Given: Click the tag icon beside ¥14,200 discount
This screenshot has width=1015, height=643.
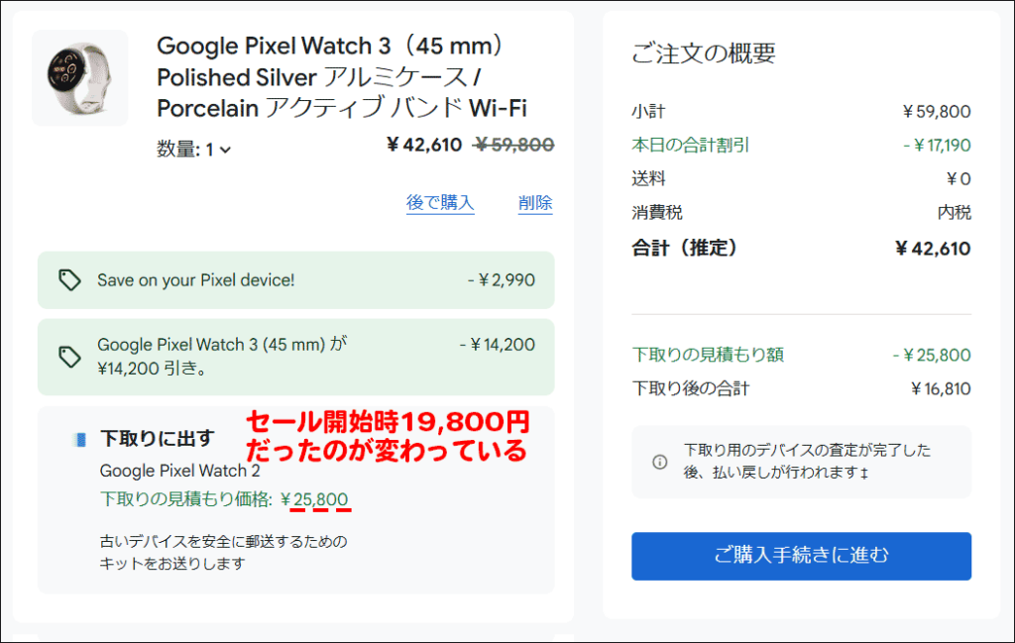Looking at the screenshot, I should 69,357.
